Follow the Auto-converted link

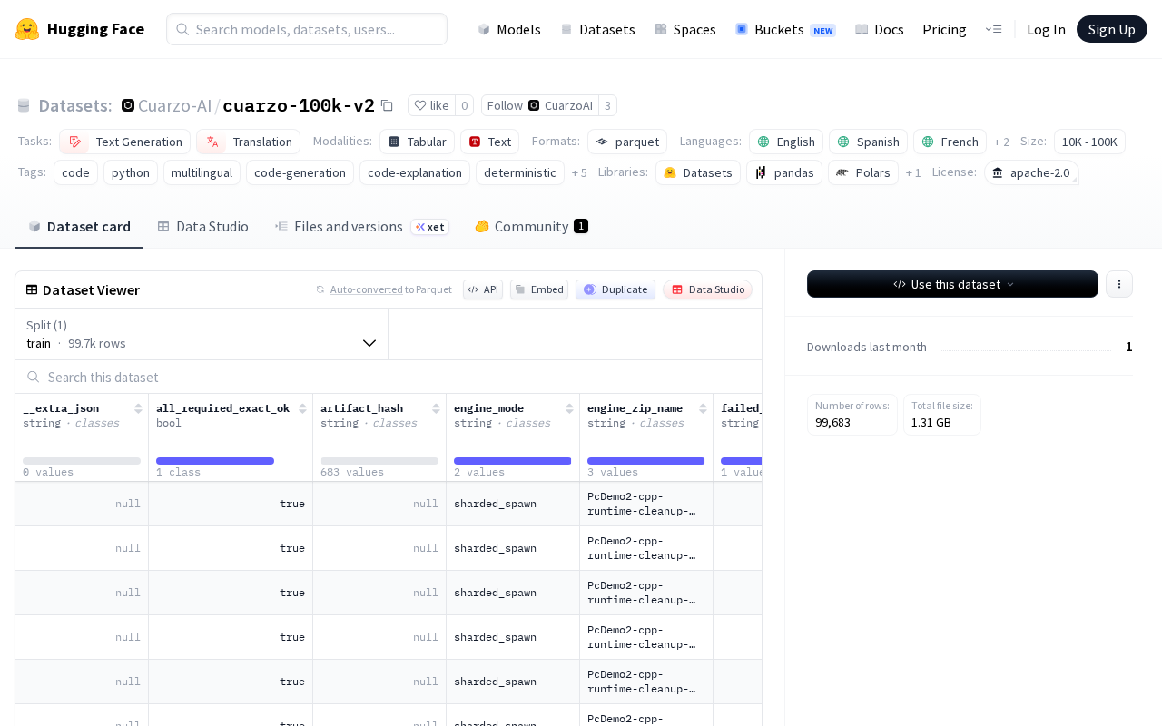[x=367, y=289]
